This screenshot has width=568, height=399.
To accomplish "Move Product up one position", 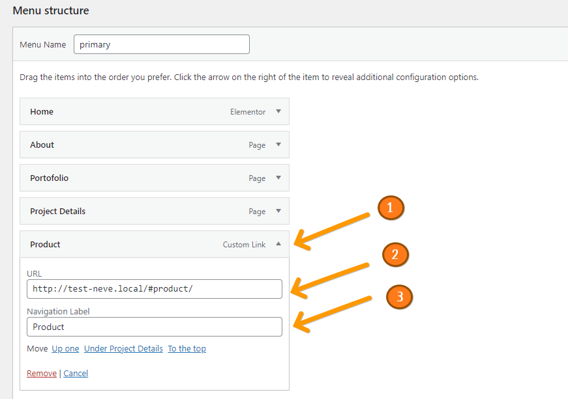I will (65, 349).
